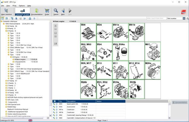Click the information icon in secondary toolbar
The width and height of the screenshot is (189, 122).
34,18
